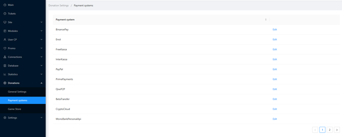This screenshot has height=137, width=342.
Task: Click the Connections network icon
Action: 5,57
